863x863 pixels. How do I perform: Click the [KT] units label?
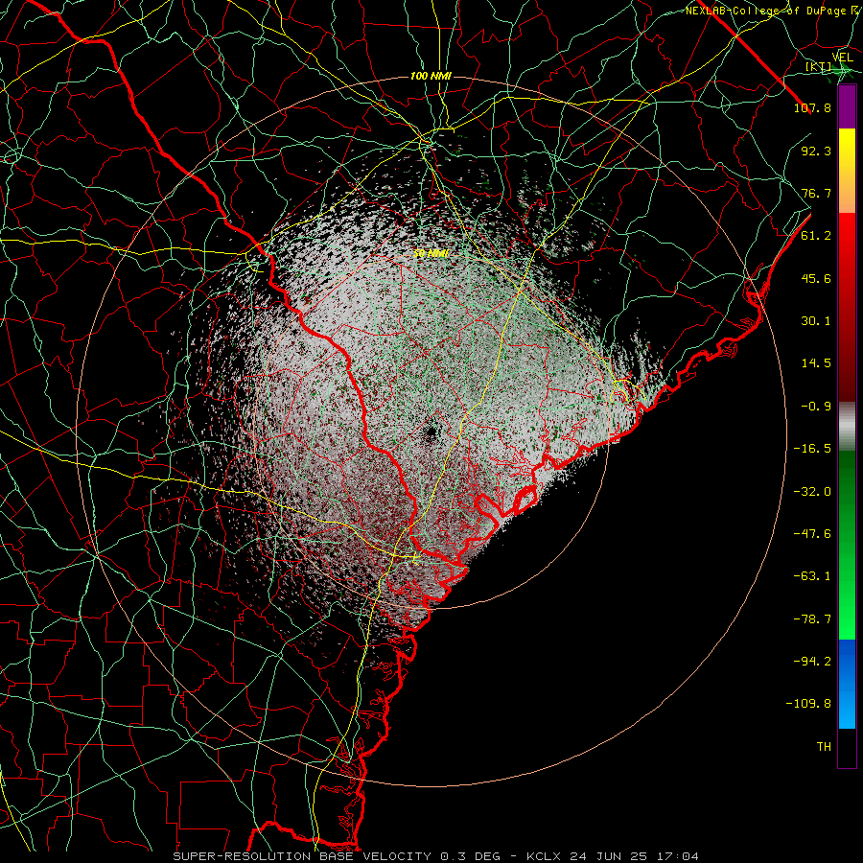click(x=819, y=67)
